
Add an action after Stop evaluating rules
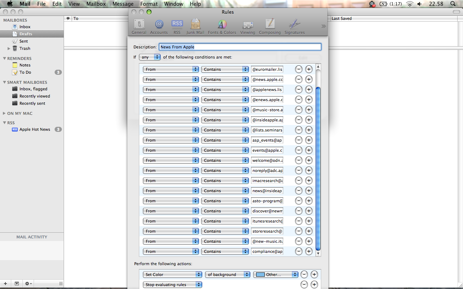click(x=314, y=285)
